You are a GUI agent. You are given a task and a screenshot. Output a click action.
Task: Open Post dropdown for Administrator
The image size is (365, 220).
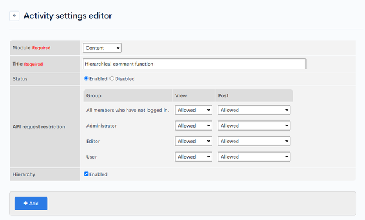point(254,126)
